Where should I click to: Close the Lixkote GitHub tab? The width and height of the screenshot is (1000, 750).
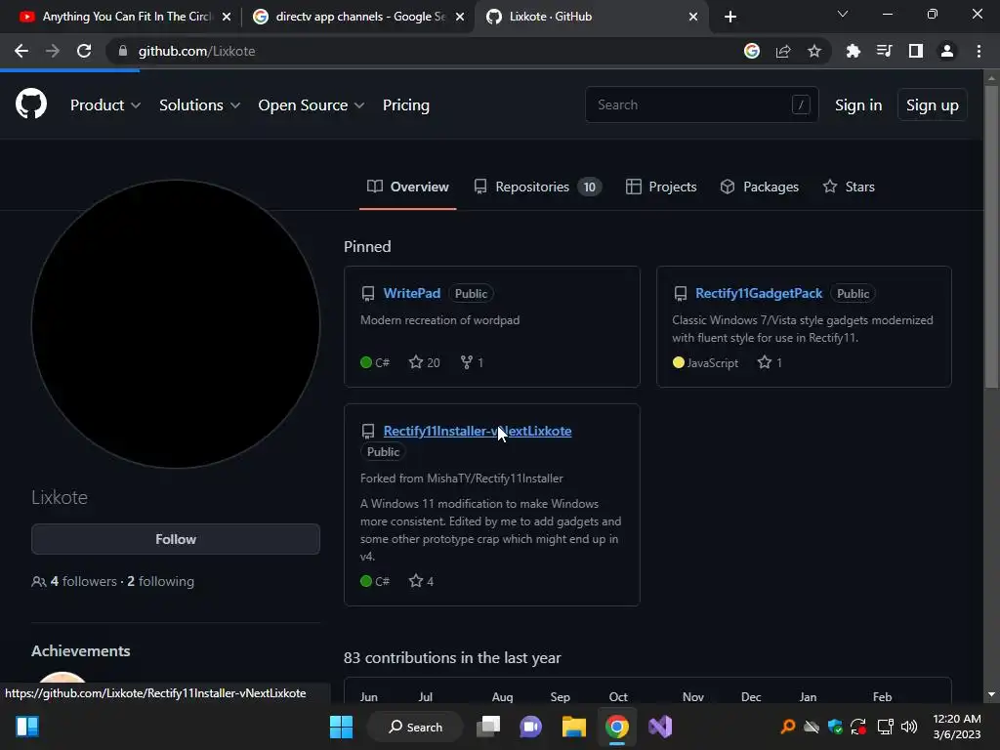[693, 17]
